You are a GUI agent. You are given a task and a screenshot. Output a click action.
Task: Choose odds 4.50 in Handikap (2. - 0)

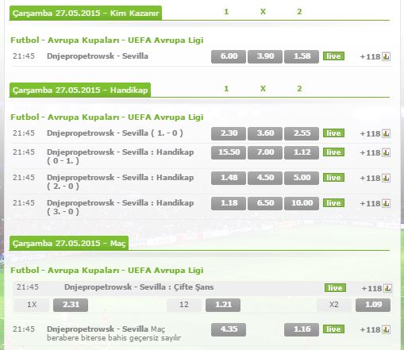pos(265,178)
